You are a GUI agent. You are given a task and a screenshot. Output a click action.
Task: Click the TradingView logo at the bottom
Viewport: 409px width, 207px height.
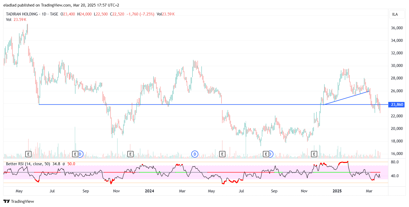[x=19, y=202]
